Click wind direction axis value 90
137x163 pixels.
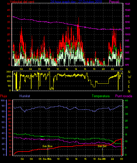tap(9, 86)
